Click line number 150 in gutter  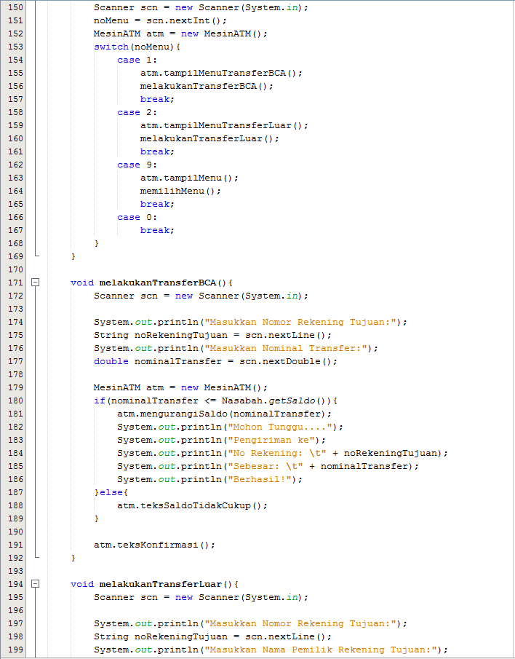pos(15,7)
